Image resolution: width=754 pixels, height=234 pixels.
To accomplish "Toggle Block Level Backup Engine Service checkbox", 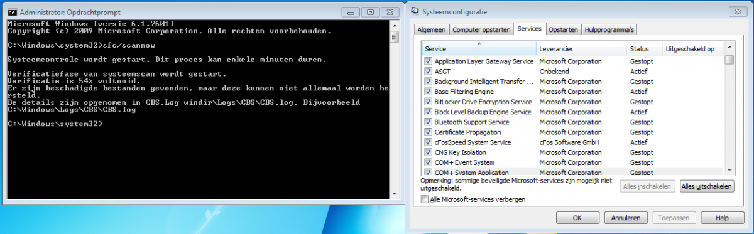I will 428,112.
